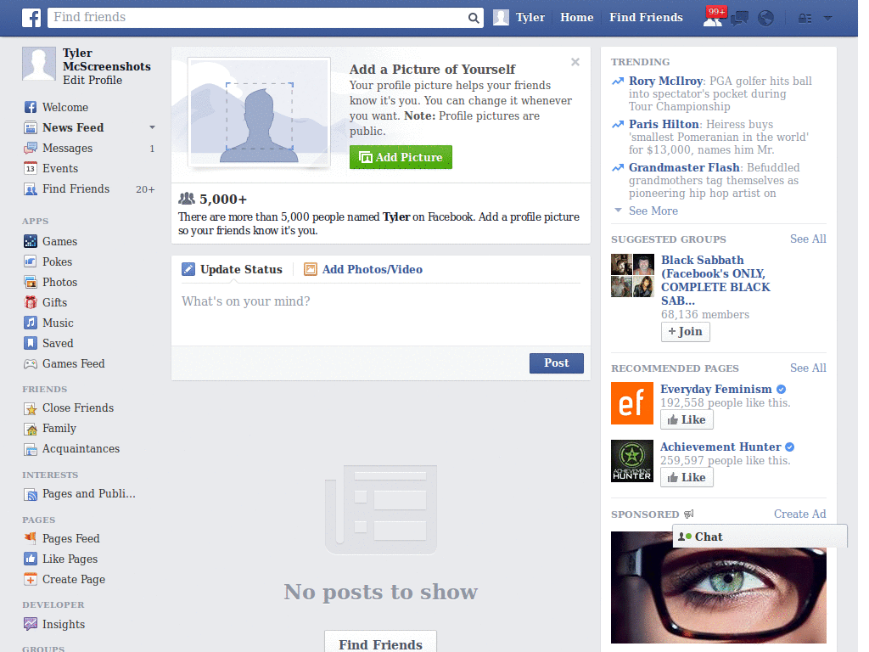Click the search magnifier icon

pos(474,18)
